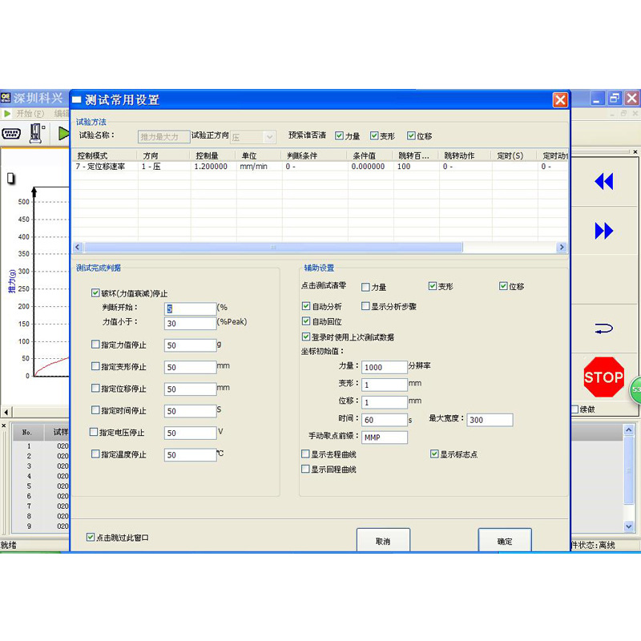Click main window vertical scrollbar thumb
This screenshot has width=641, height=641.
(x=629, y=470)
